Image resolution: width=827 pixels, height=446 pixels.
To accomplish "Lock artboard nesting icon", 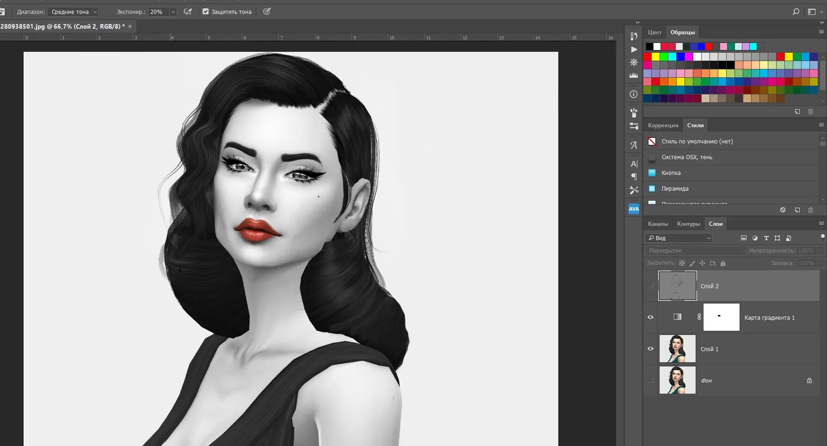I will (x=713, y=263).
